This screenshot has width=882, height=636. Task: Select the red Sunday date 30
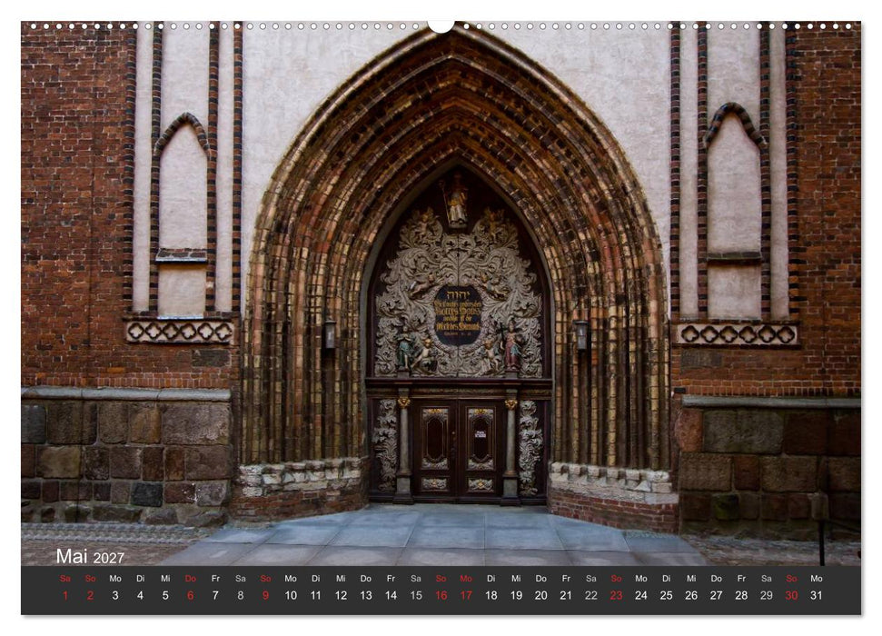tap(791, 595)
